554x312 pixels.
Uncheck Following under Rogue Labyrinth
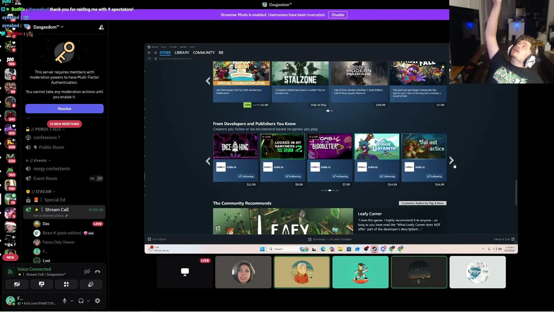pos(387,176)
